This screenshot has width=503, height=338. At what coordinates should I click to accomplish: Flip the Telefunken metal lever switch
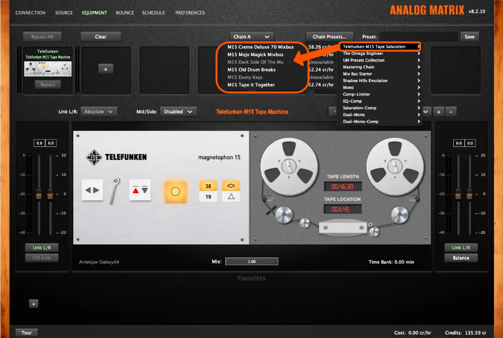(x=115, y=191)
